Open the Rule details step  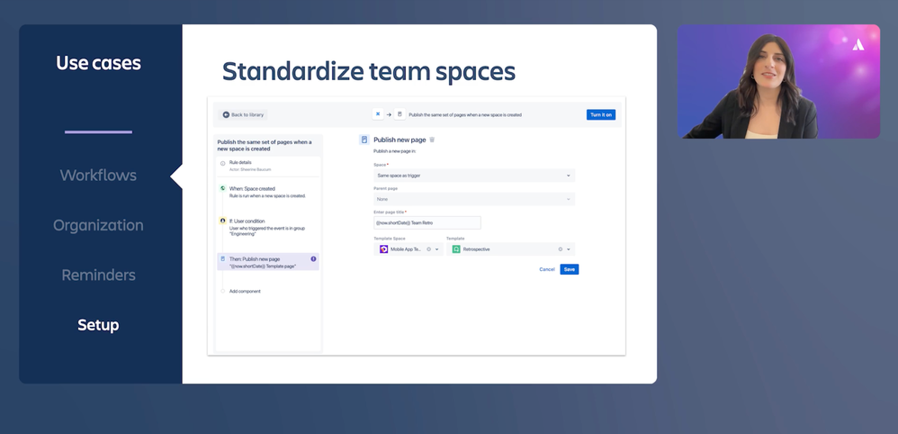tap(268, 165)
